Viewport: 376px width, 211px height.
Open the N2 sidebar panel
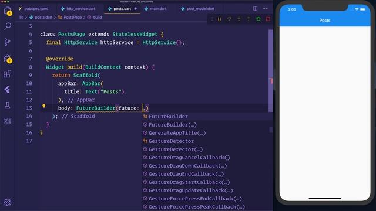(8, 121)
